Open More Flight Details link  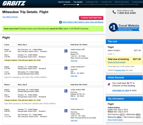pos(115,120)
